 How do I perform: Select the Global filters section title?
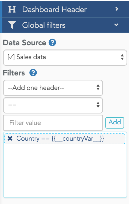(44, 25)
